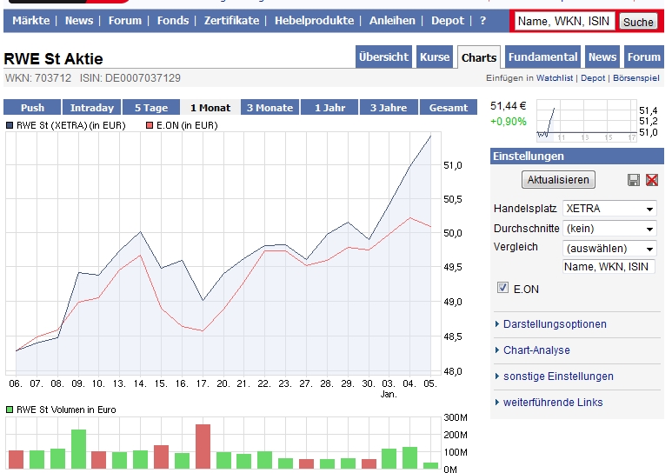Click the RWE St Aktie heading
The height and width of the screenshot is (473, 672).
[53, 59]
